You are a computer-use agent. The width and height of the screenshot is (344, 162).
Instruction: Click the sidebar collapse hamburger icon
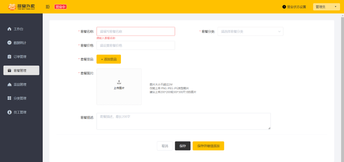(x=48, y=7)
